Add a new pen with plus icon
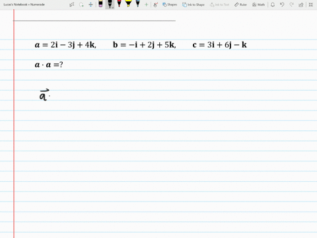The width and height of the screenshot is (317, 238). [146, 5]
